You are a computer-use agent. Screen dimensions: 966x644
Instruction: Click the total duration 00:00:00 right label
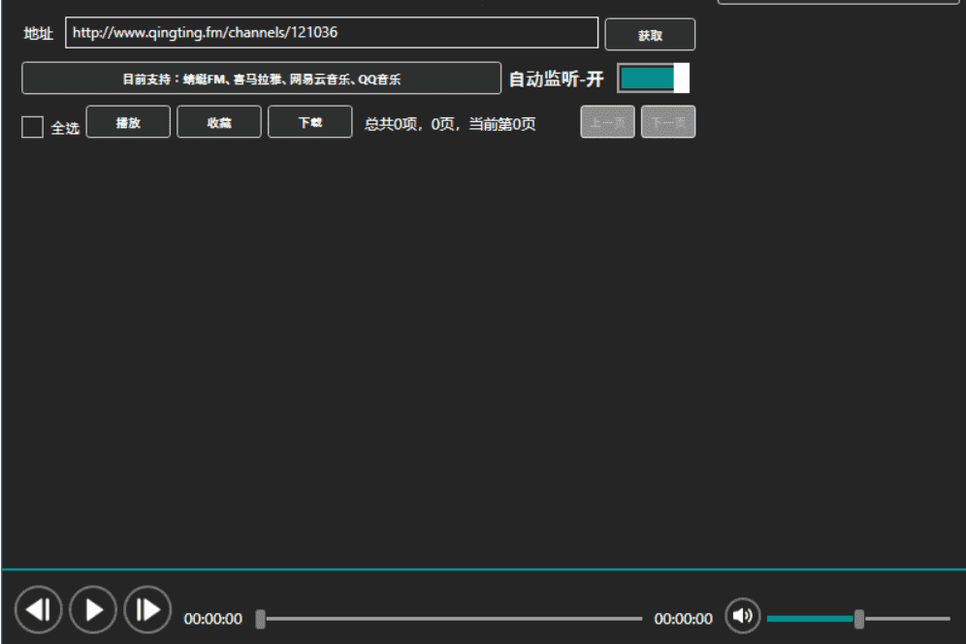click(683, 619)
